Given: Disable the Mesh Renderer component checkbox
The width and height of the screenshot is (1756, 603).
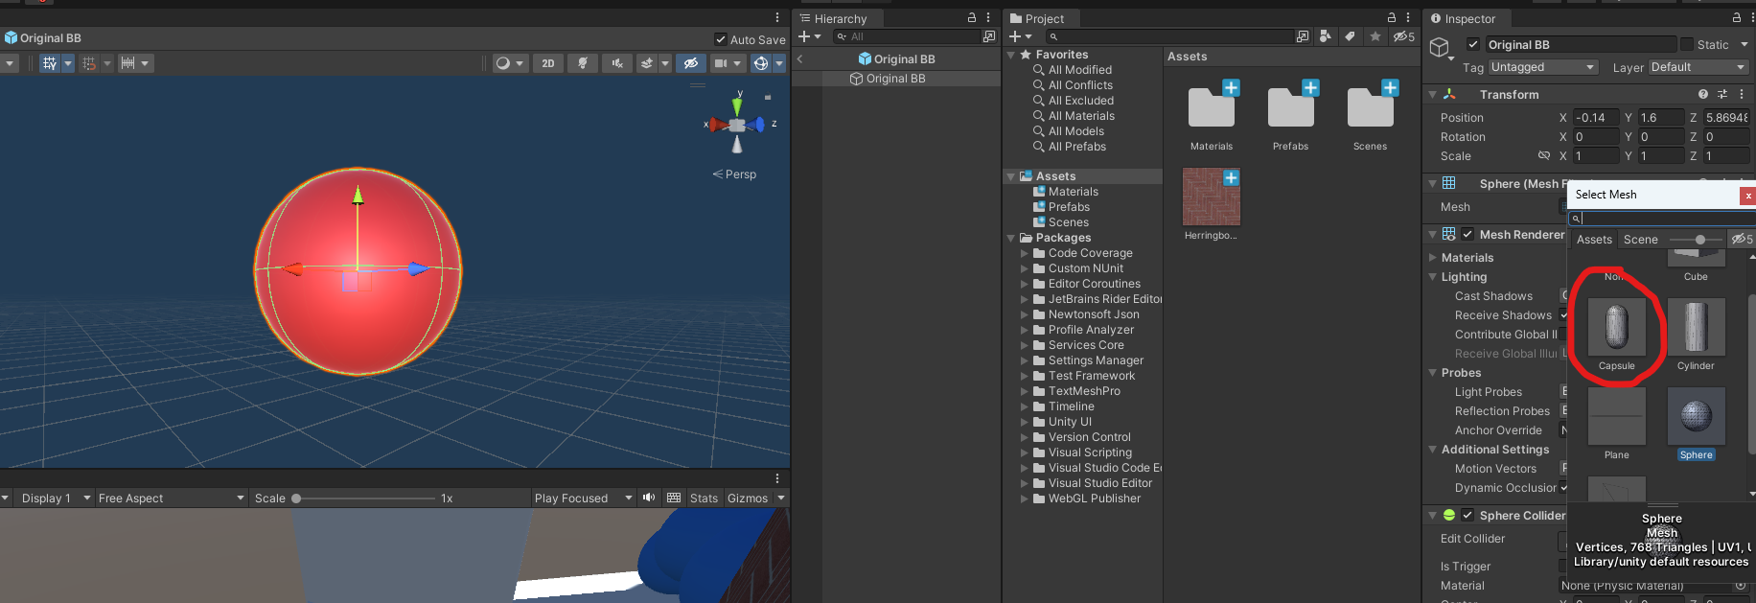Looking at the screenshot, I should [x=1467, y=234].
